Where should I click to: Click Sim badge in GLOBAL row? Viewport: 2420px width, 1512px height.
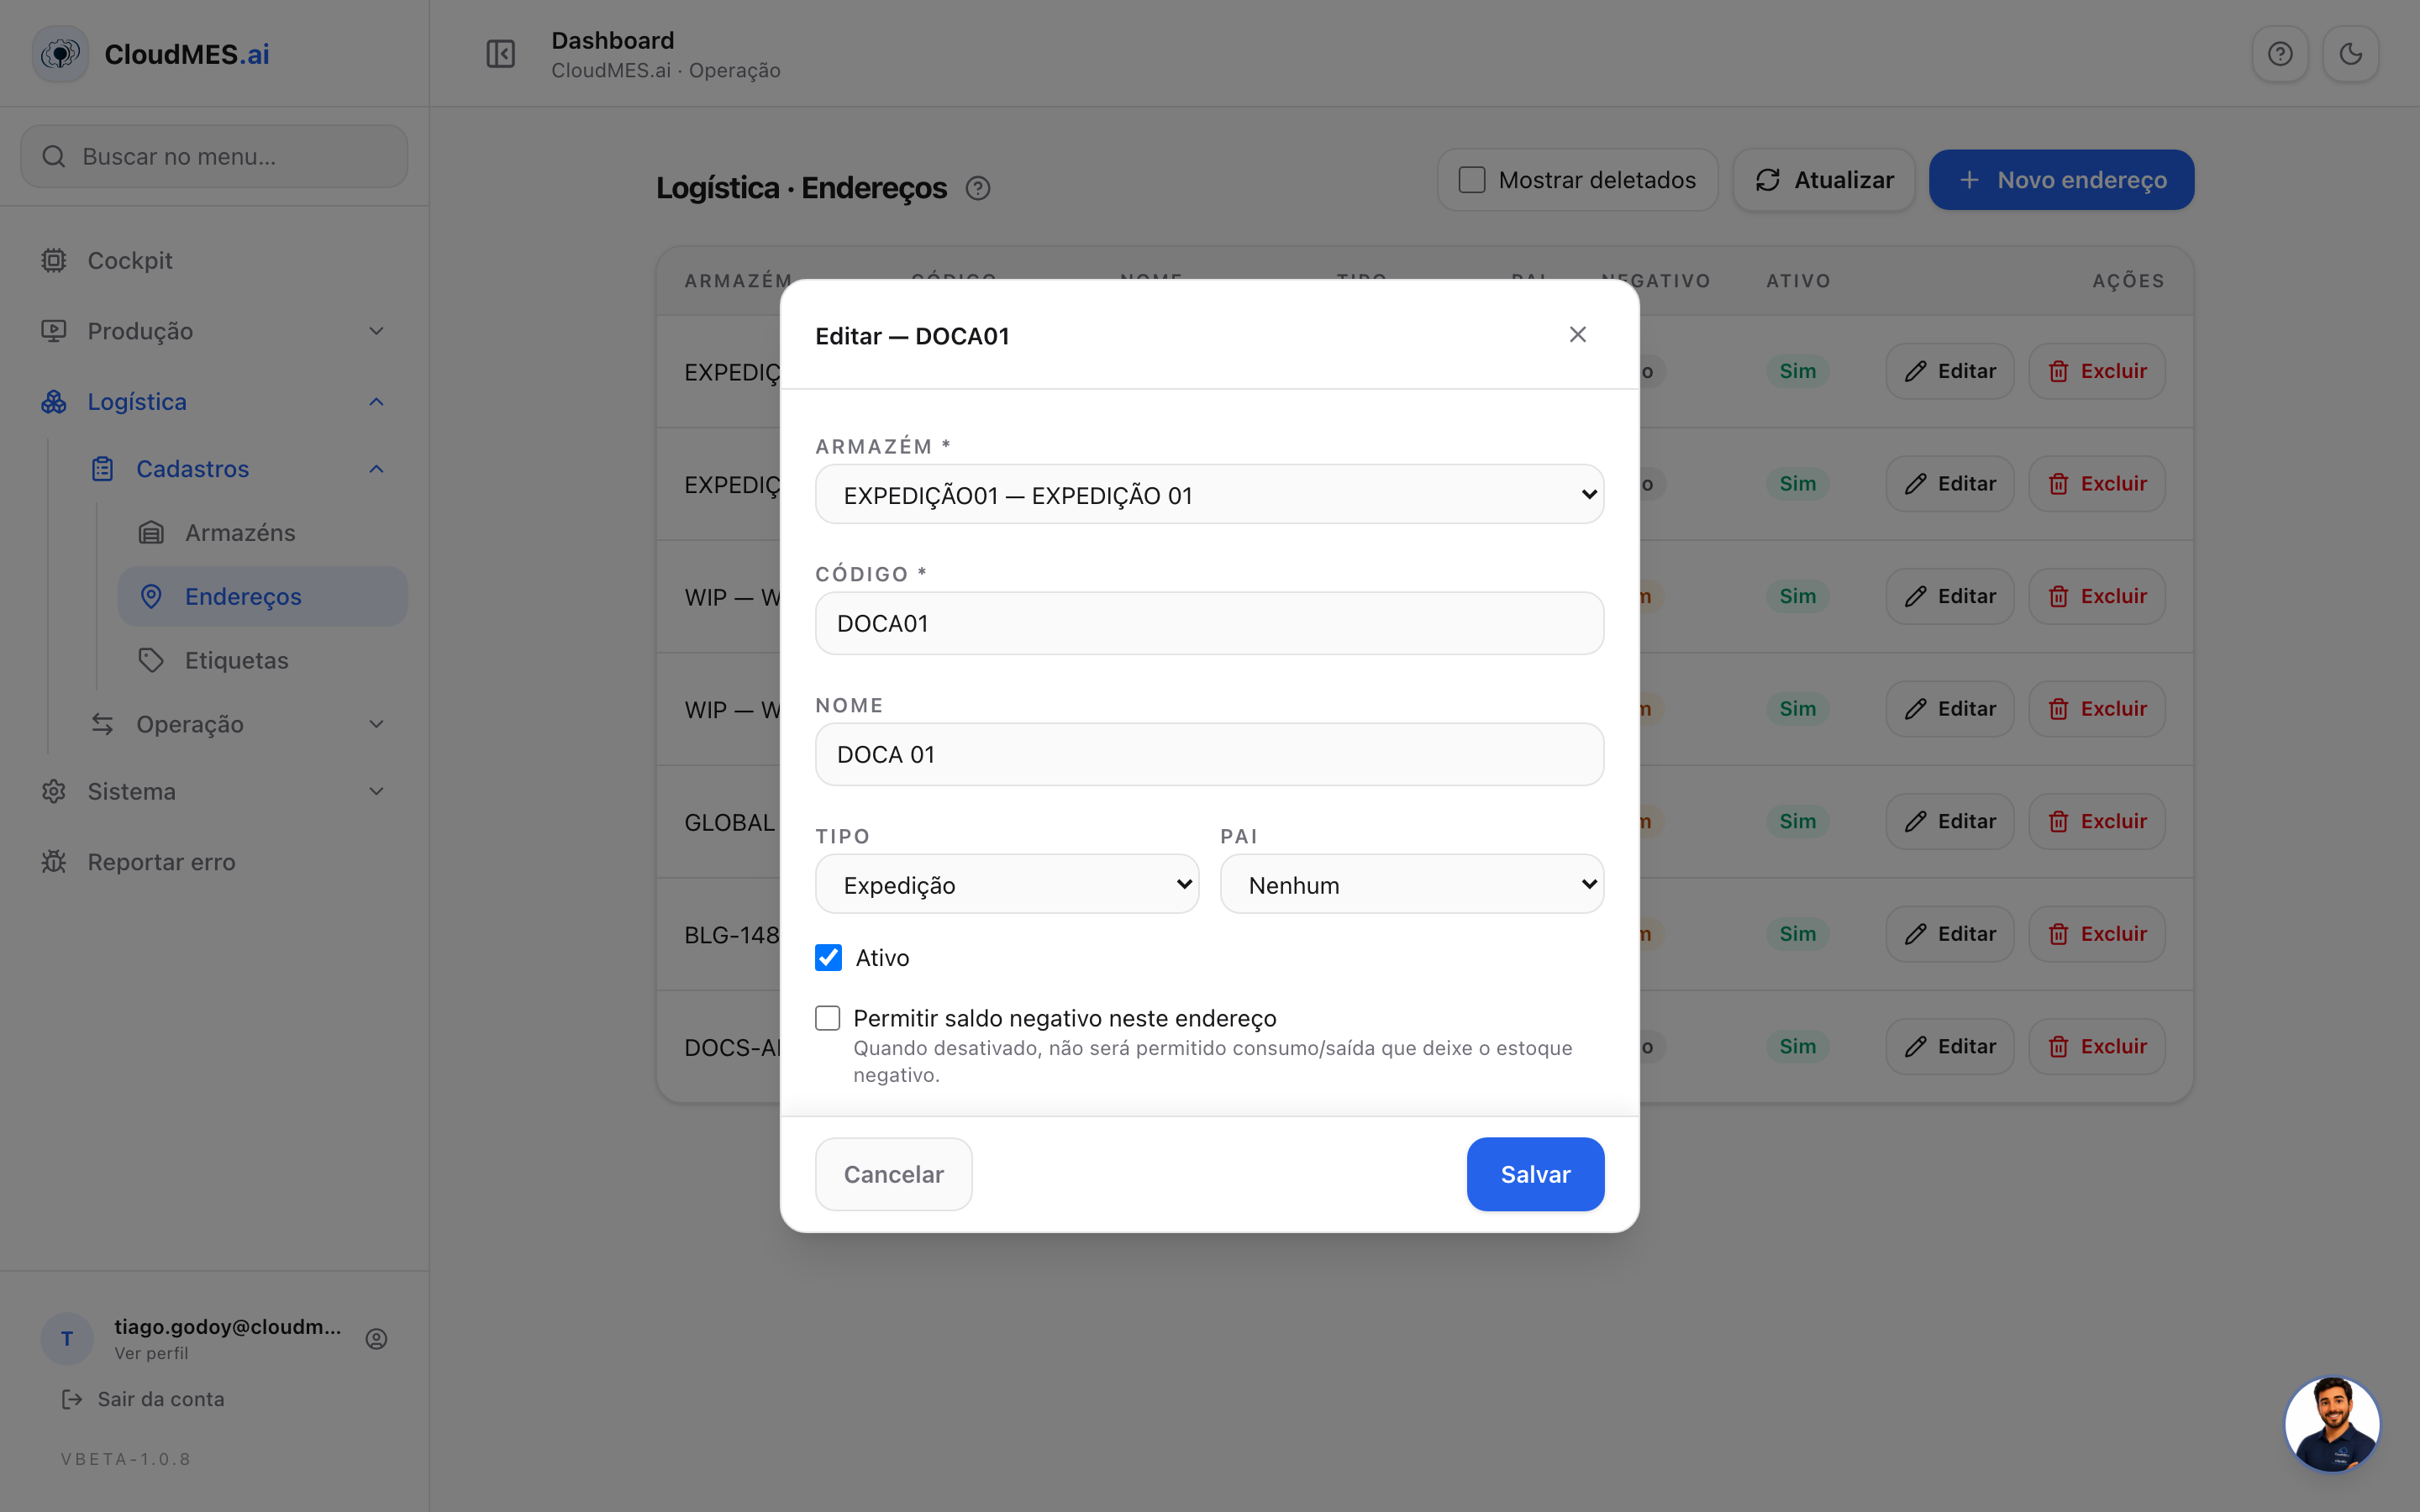point(1797,821)
